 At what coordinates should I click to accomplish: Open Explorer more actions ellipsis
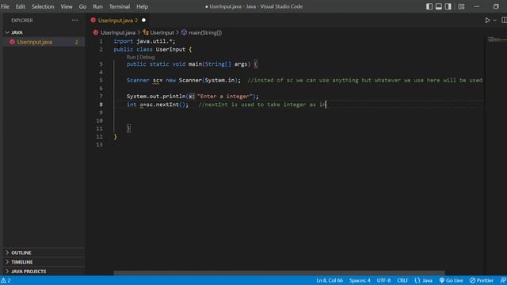(74, 20)
